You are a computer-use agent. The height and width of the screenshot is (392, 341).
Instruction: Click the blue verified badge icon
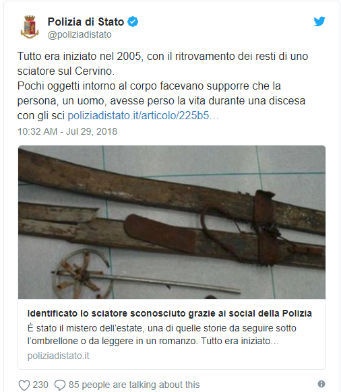133,22
